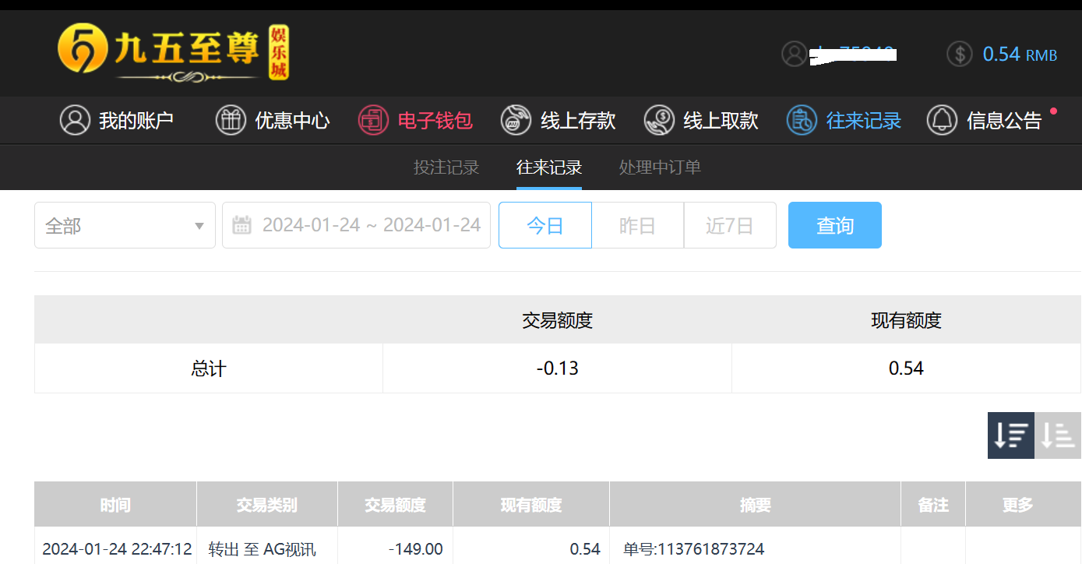The image size is (1082, 564).
Task: Click the 优惠中心 gift icon
Action: click(x=231, y=121)
